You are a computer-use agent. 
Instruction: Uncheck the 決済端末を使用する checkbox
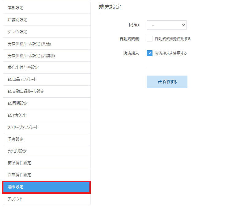(x=150, y=53)
